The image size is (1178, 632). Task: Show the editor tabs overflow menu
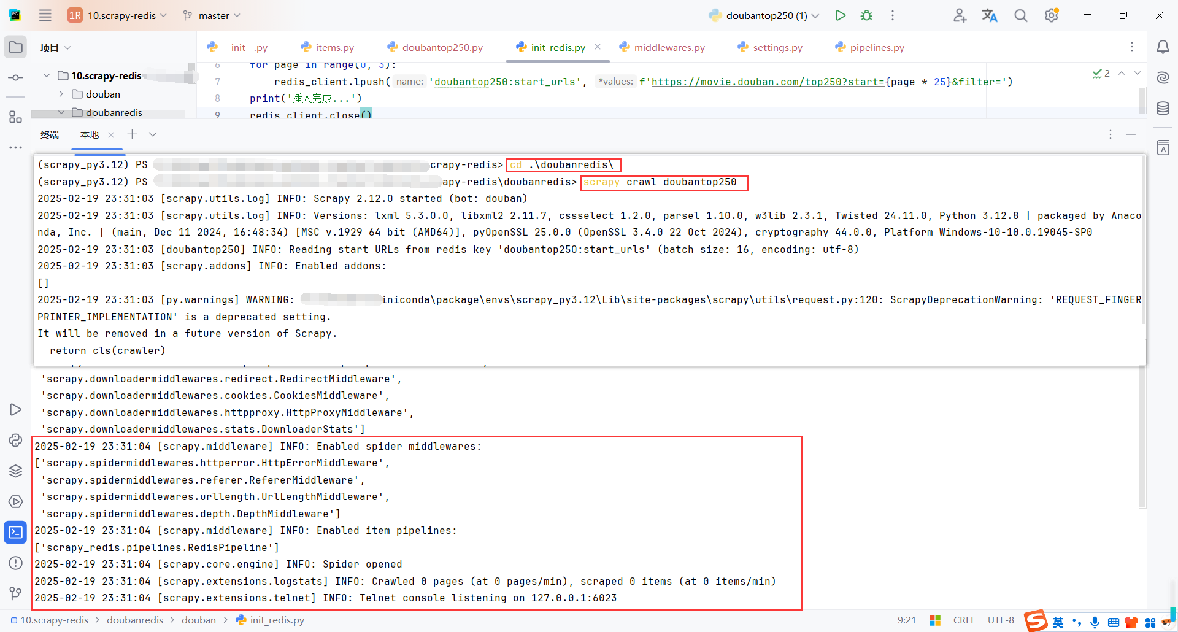click(x=1132, y=47)
